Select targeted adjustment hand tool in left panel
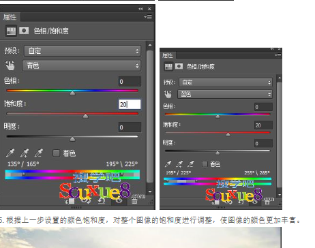315x248 pixels. pyautogui.click(x=10, y=65)
